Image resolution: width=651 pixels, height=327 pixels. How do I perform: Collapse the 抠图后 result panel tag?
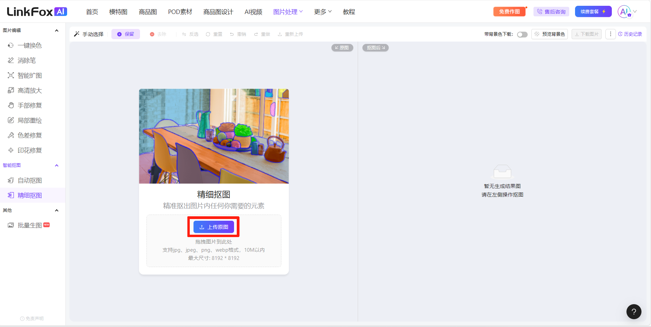pyautogui.click(x=375, y=48)
